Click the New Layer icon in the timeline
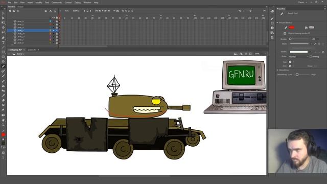This screenshot has height=184, width=327. 10,11
